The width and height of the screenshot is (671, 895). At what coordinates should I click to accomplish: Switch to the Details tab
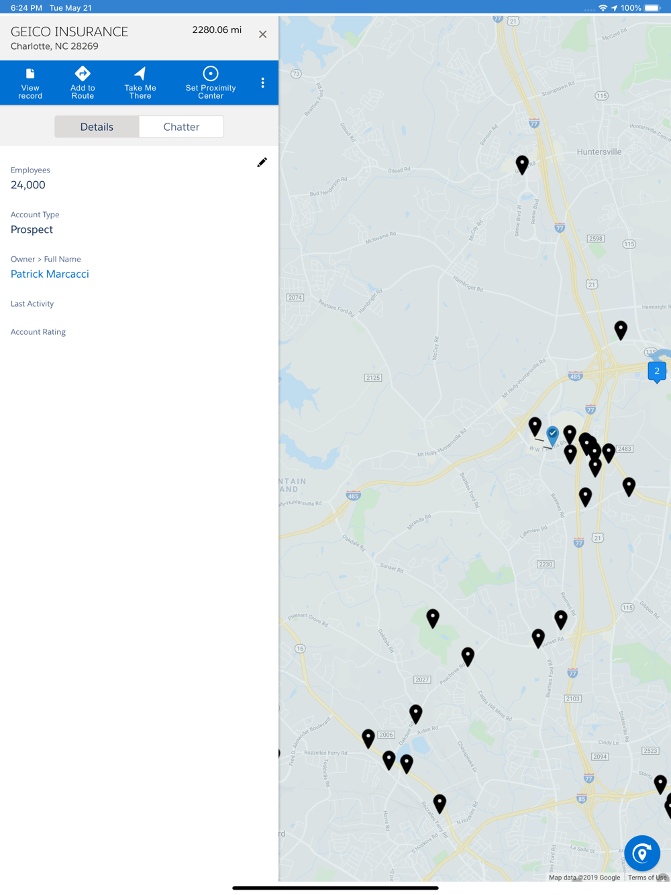click(97, 127)
